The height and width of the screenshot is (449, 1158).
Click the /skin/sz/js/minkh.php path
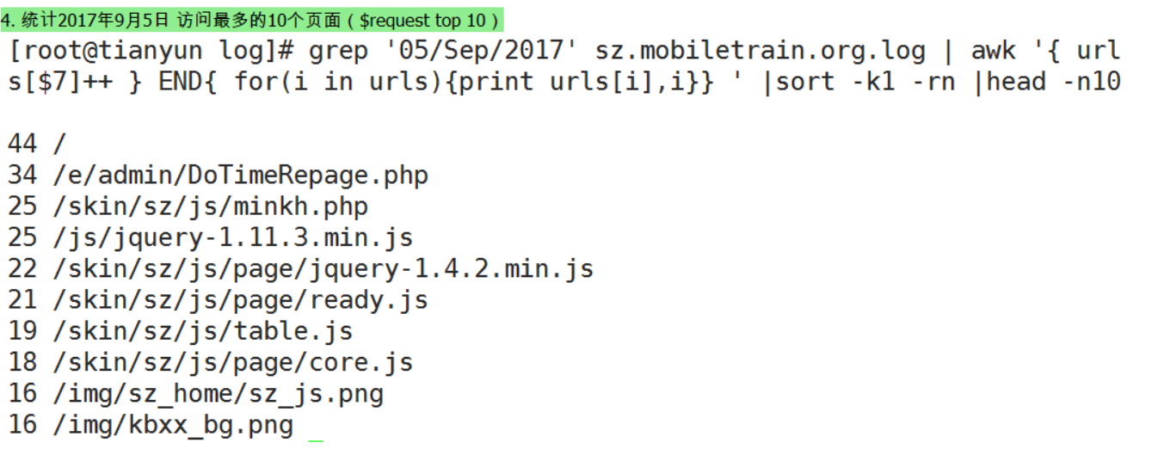[x=211, y=206]
